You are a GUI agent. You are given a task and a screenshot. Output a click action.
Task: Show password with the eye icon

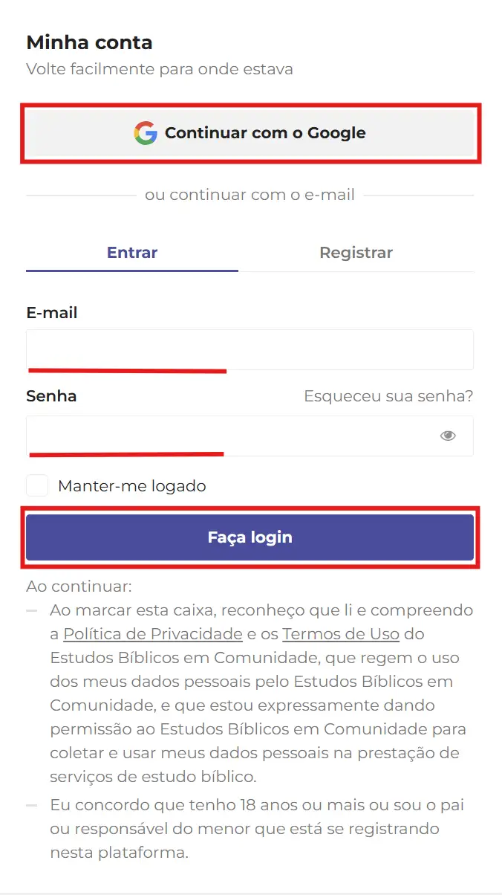pyautogui.click(x=448, y=436)
